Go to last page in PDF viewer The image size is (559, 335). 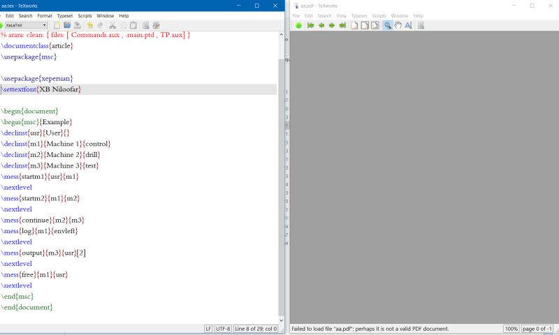pyautogui.click(x=342, y=25)
